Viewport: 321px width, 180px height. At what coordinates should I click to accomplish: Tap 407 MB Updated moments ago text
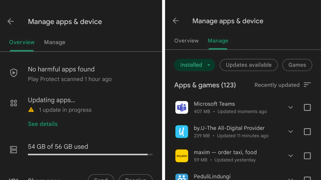pos(230,111)
